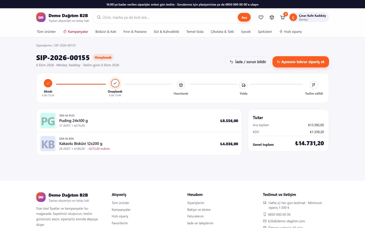Open Çikolata & Tatlı category

222,32
